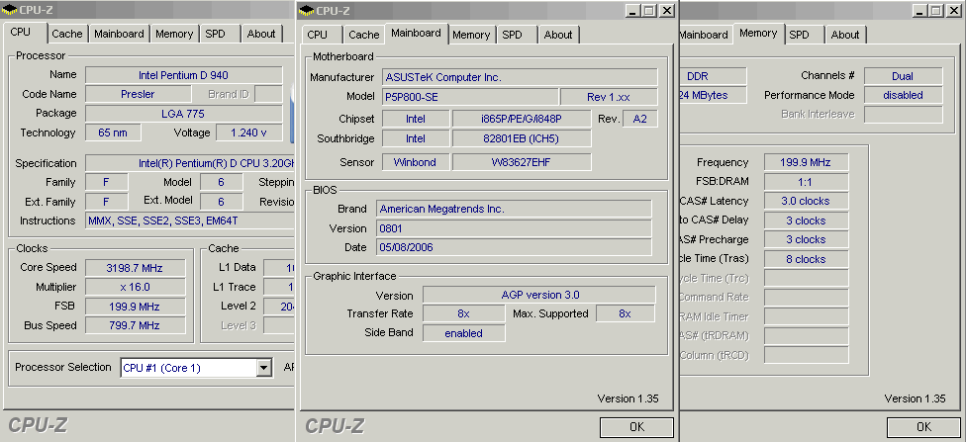Click the Presler code name value
This screenshot has width=966, height=442.
[x=138, y=94]
